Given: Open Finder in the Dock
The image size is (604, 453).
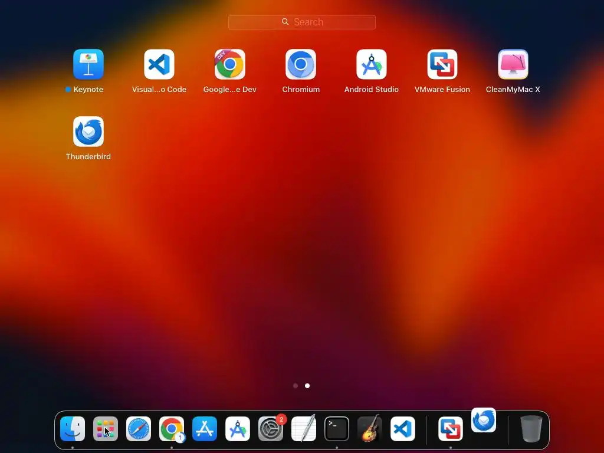Looking at the screenshot, I should (x=73, y=429).
